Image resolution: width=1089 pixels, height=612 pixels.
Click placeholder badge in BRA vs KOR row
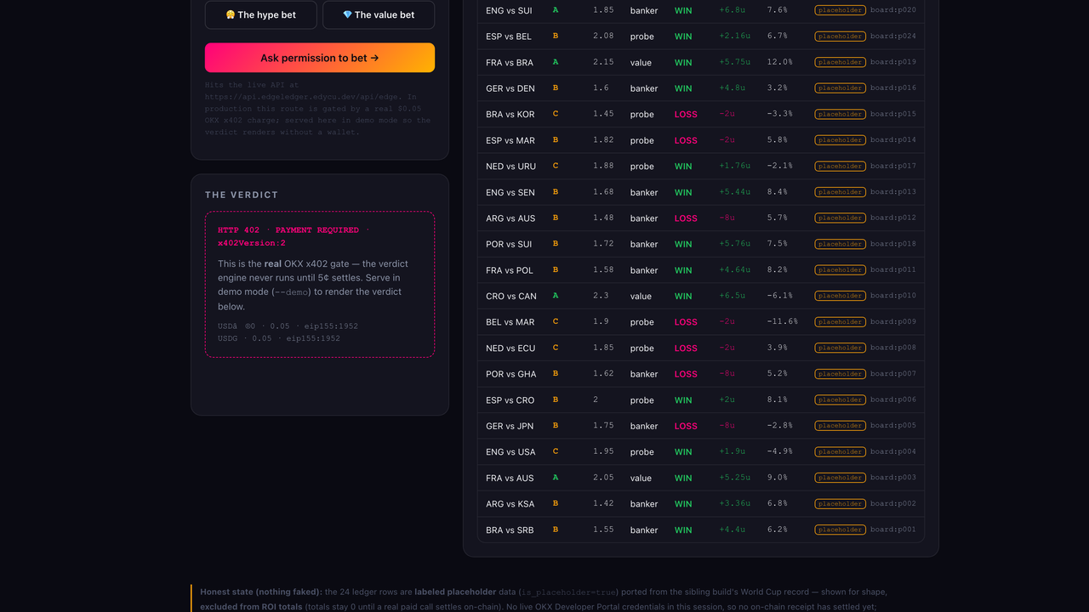[840, 114]
